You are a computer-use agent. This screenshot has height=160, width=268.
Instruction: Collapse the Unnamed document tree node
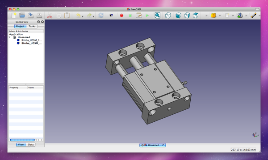[10, 37]
